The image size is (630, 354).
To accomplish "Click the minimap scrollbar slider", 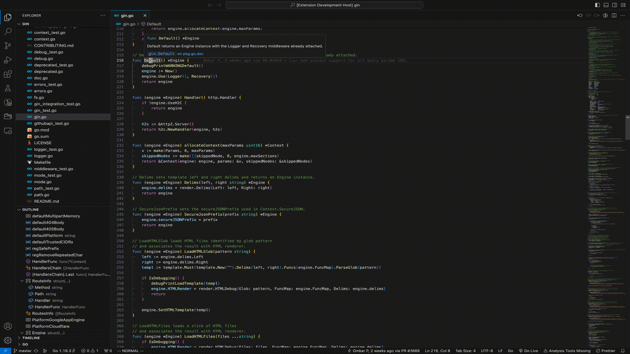I will click(x=627, y=127).
